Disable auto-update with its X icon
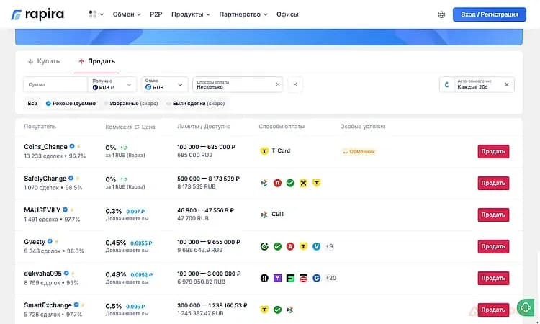 [506, 84]
